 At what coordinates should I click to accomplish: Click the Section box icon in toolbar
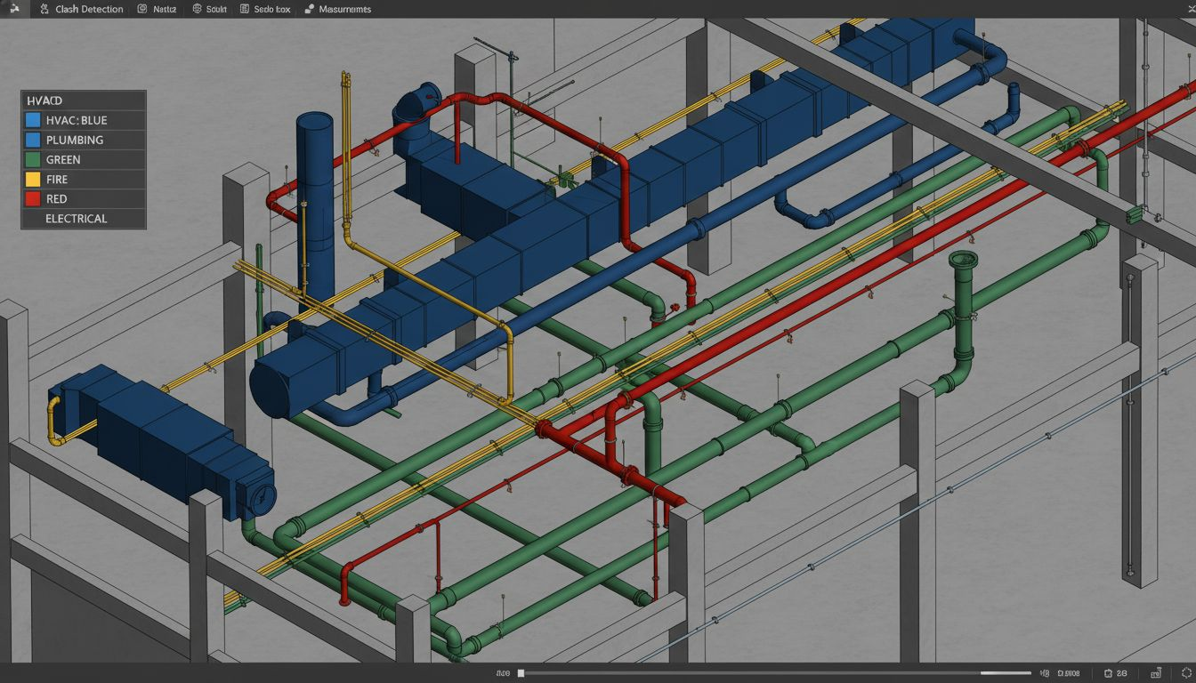[x=245, y=9]
